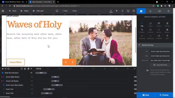
Task: Switch to the slide options tab
Action: [159, 11]
